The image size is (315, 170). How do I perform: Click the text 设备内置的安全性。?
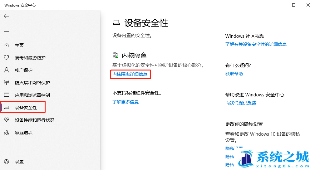point(132,36)
